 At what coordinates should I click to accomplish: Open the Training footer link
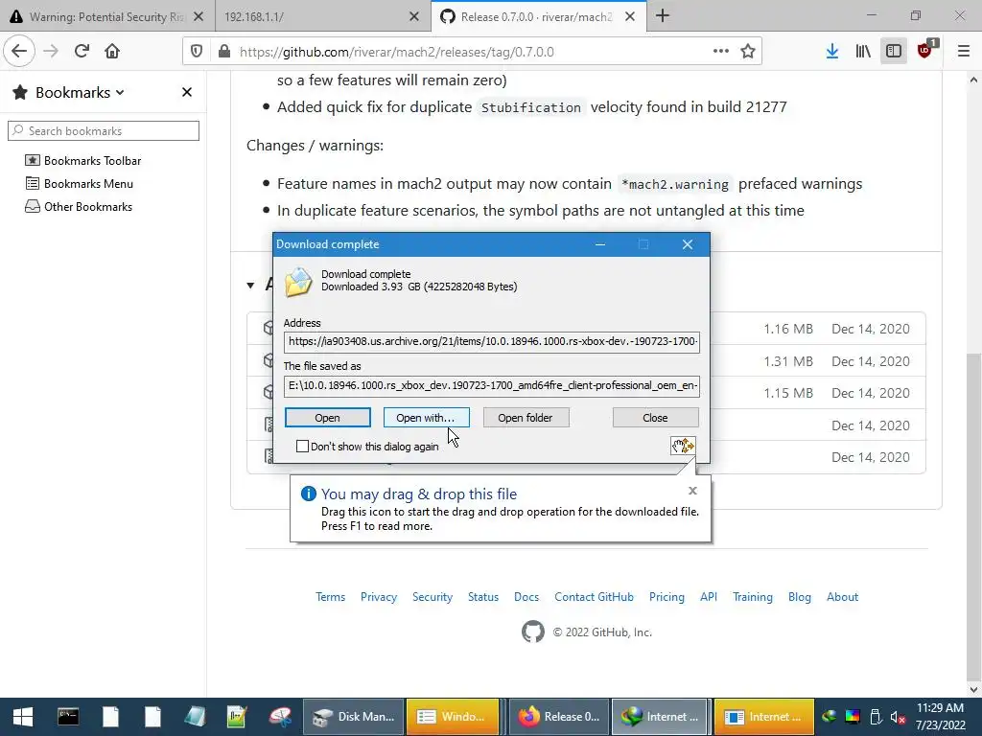tap(753, 597)
